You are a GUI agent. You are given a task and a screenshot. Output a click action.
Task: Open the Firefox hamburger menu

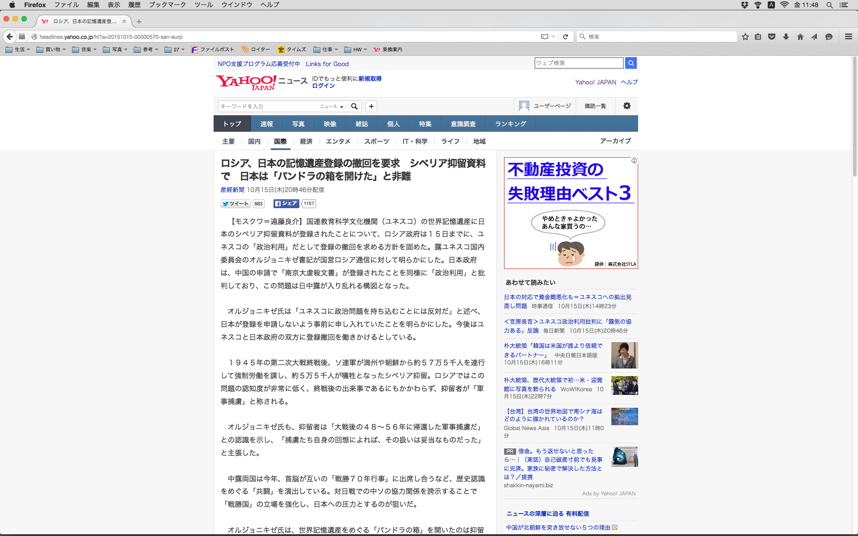coord(848,37)
